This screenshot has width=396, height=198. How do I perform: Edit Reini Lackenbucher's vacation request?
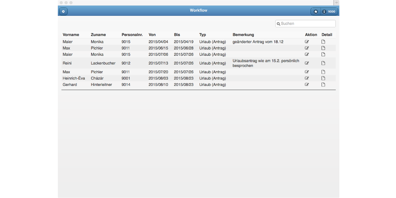click(x=307, y=63)
